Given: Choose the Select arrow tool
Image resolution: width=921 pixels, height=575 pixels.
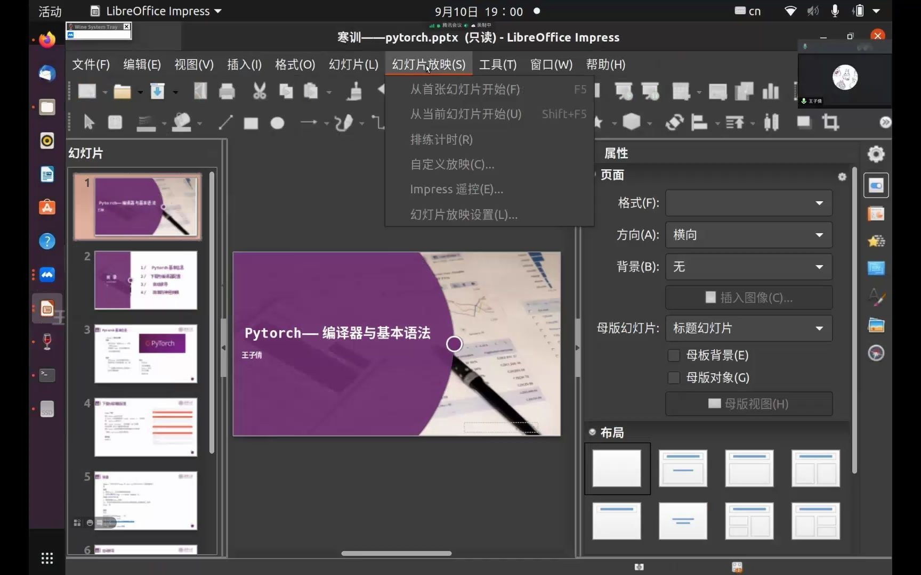Looking at the screenshot, I should point(89,122).
